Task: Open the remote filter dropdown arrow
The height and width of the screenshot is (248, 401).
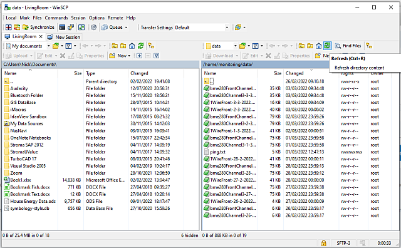Action: click(x=262, y=46)
